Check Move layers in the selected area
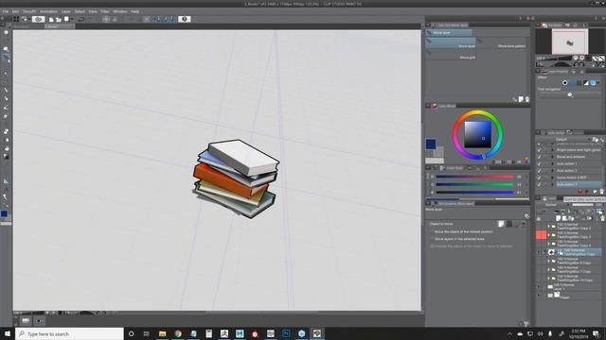606x340 pixels. [x=432, y=239]
